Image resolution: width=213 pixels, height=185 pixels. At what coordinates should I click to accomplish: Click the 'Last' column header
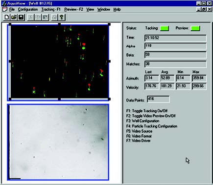[x=148, y=72]
